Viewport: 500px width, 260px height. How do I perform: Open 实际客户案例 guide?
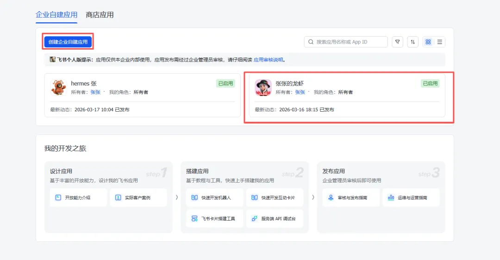click(138, 198)
